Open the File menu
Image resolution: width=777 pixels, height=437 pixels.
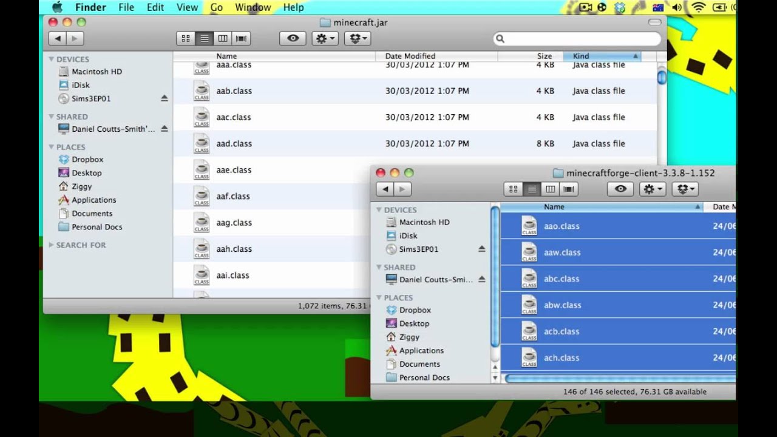pos(126,7)
